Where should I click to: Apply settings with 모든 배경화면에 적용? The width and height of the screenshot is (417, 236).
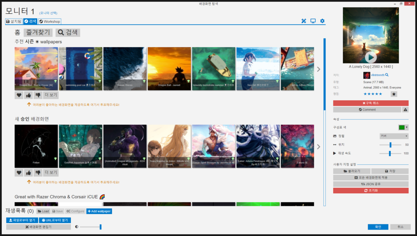[x=371, y=177]
